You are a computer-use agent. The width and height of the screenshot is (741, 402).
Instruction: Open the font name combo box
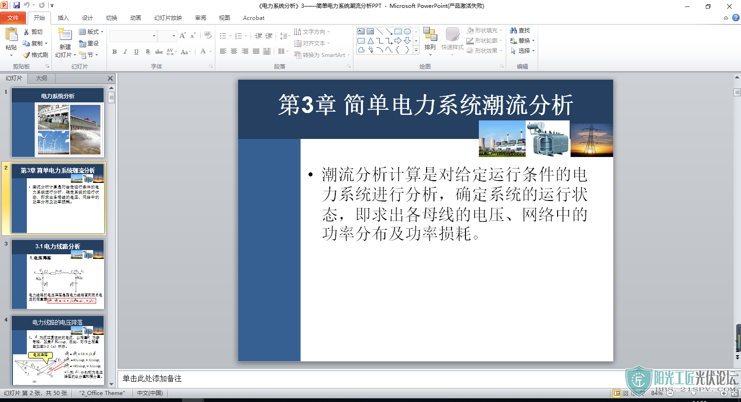133,36
